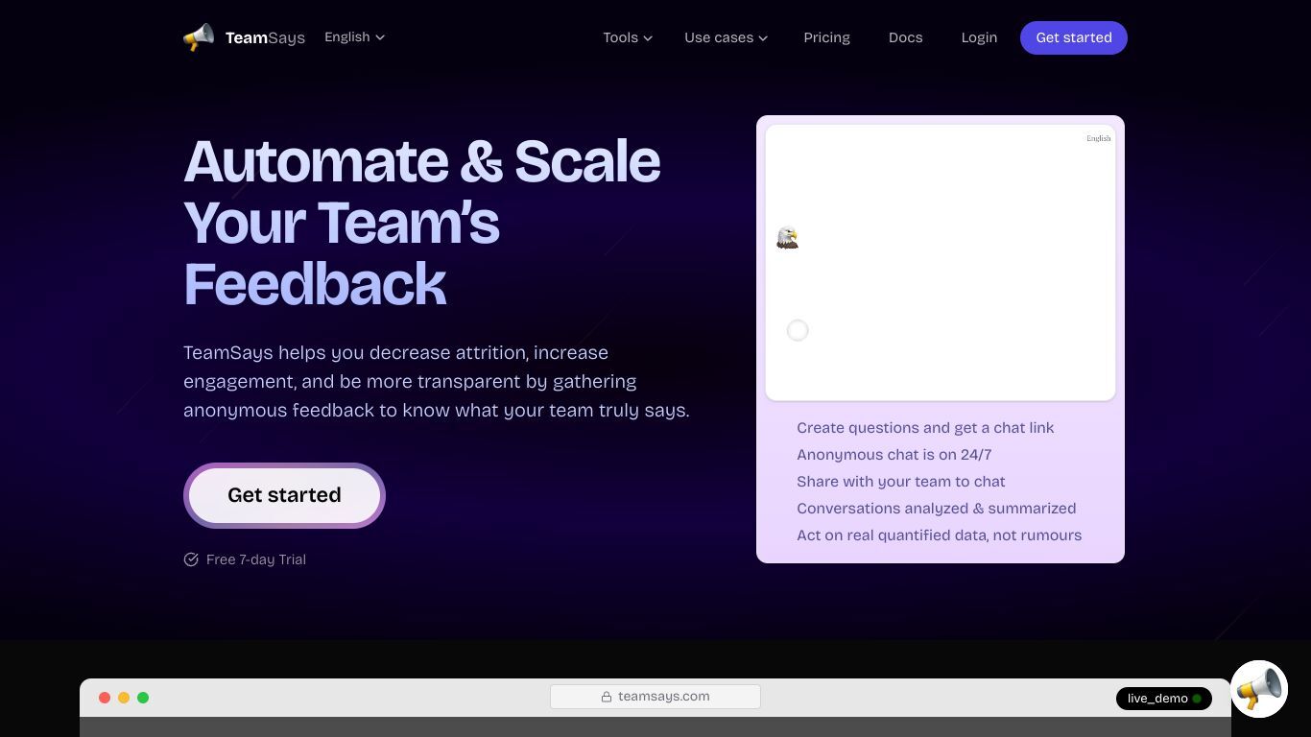Click the green dot in demo window titlebar
The width and height of the screenshot is (1311, 737).
143,698
